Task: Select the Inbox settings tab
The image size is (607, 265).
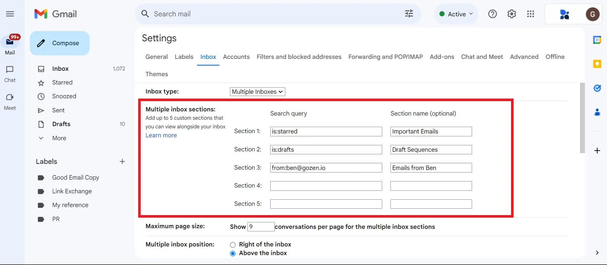Action: pyautogui.click(x=208, y=57)
